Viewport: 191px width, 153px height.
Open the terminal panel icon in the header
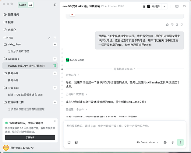[x=177, y=6]
